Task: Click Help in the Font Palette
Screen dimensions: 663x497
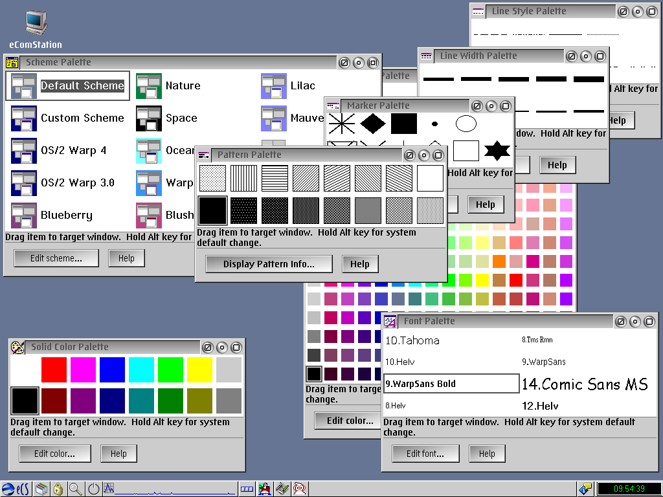Action: pos(487,454)
